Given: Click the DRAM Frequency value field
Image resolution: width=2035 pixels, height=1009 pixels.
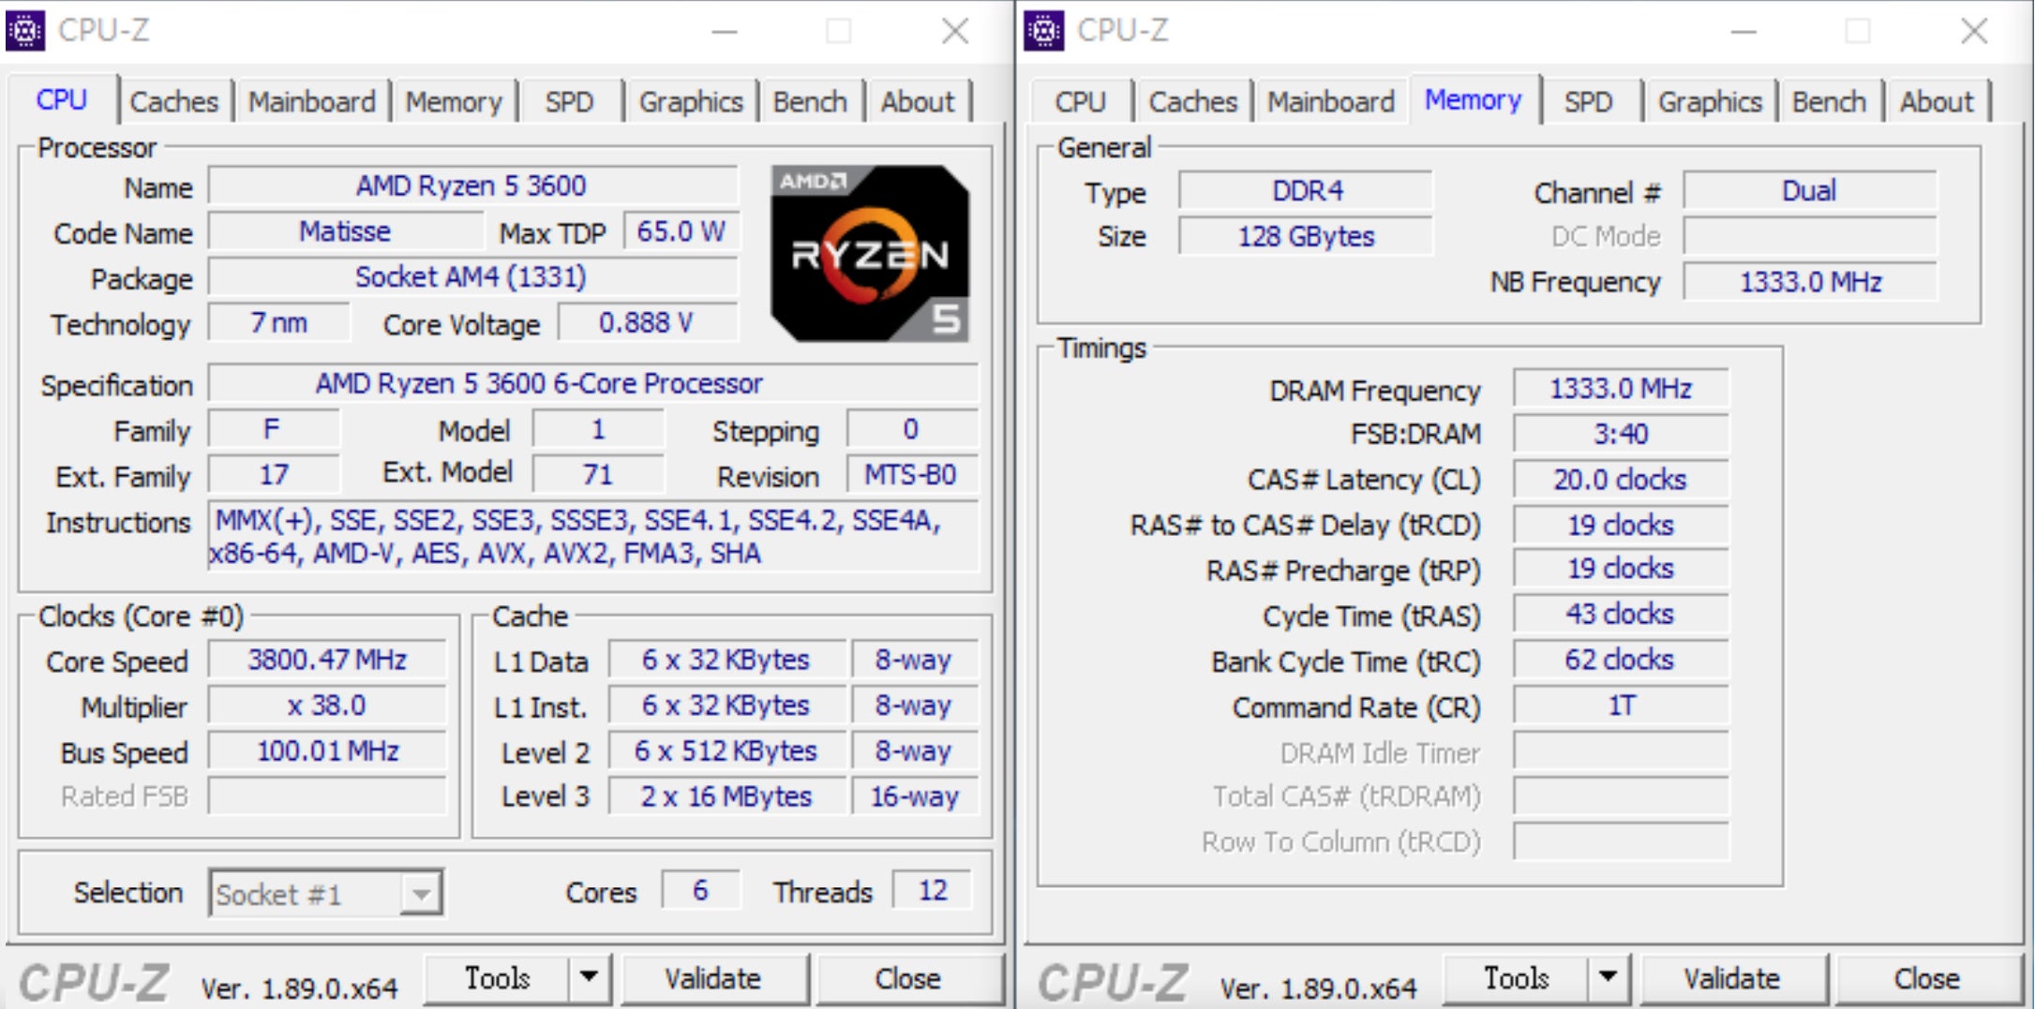Looking at the screenshot, I should click(1621, 389).
